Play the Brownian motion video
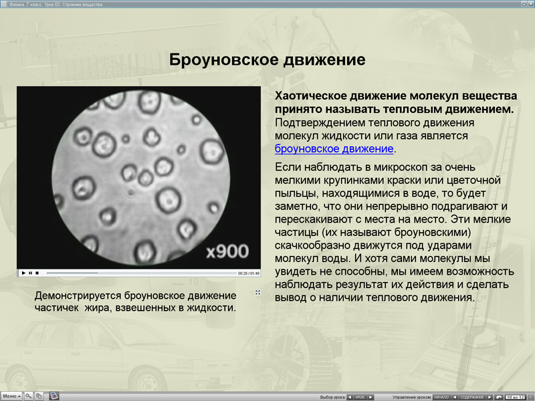The height and width of the screenshot is (401, 535). (23, 273)
